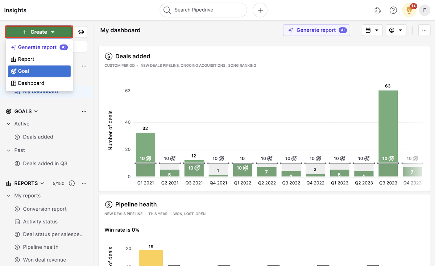Click the "My dashboard" heading
This screenshot has height=266, width=435.
[x=120, y=30]
